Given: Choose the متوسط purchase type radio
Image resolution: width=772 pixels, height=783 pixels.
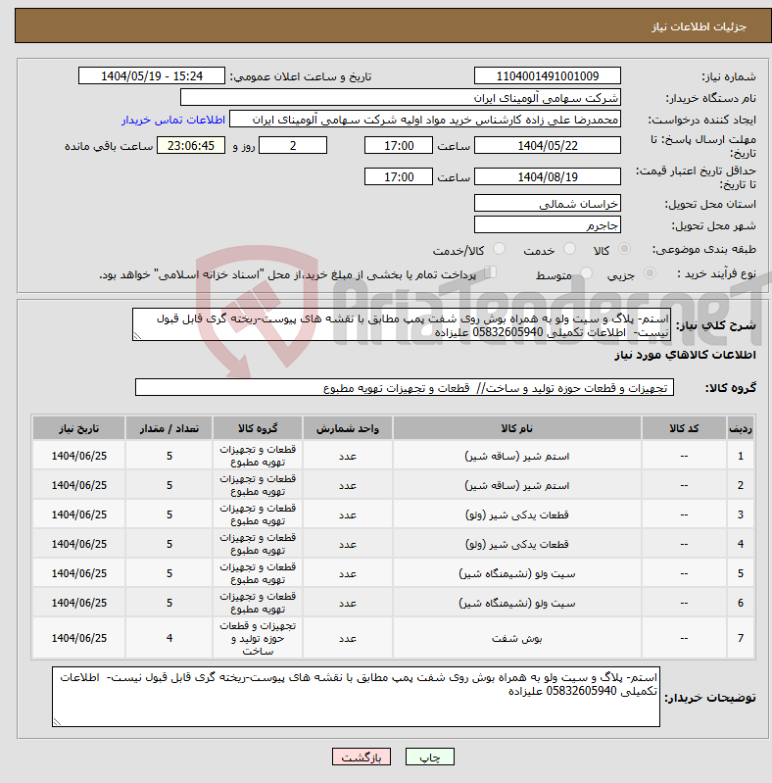Looking at the screenshot, I should click(586, 273).
